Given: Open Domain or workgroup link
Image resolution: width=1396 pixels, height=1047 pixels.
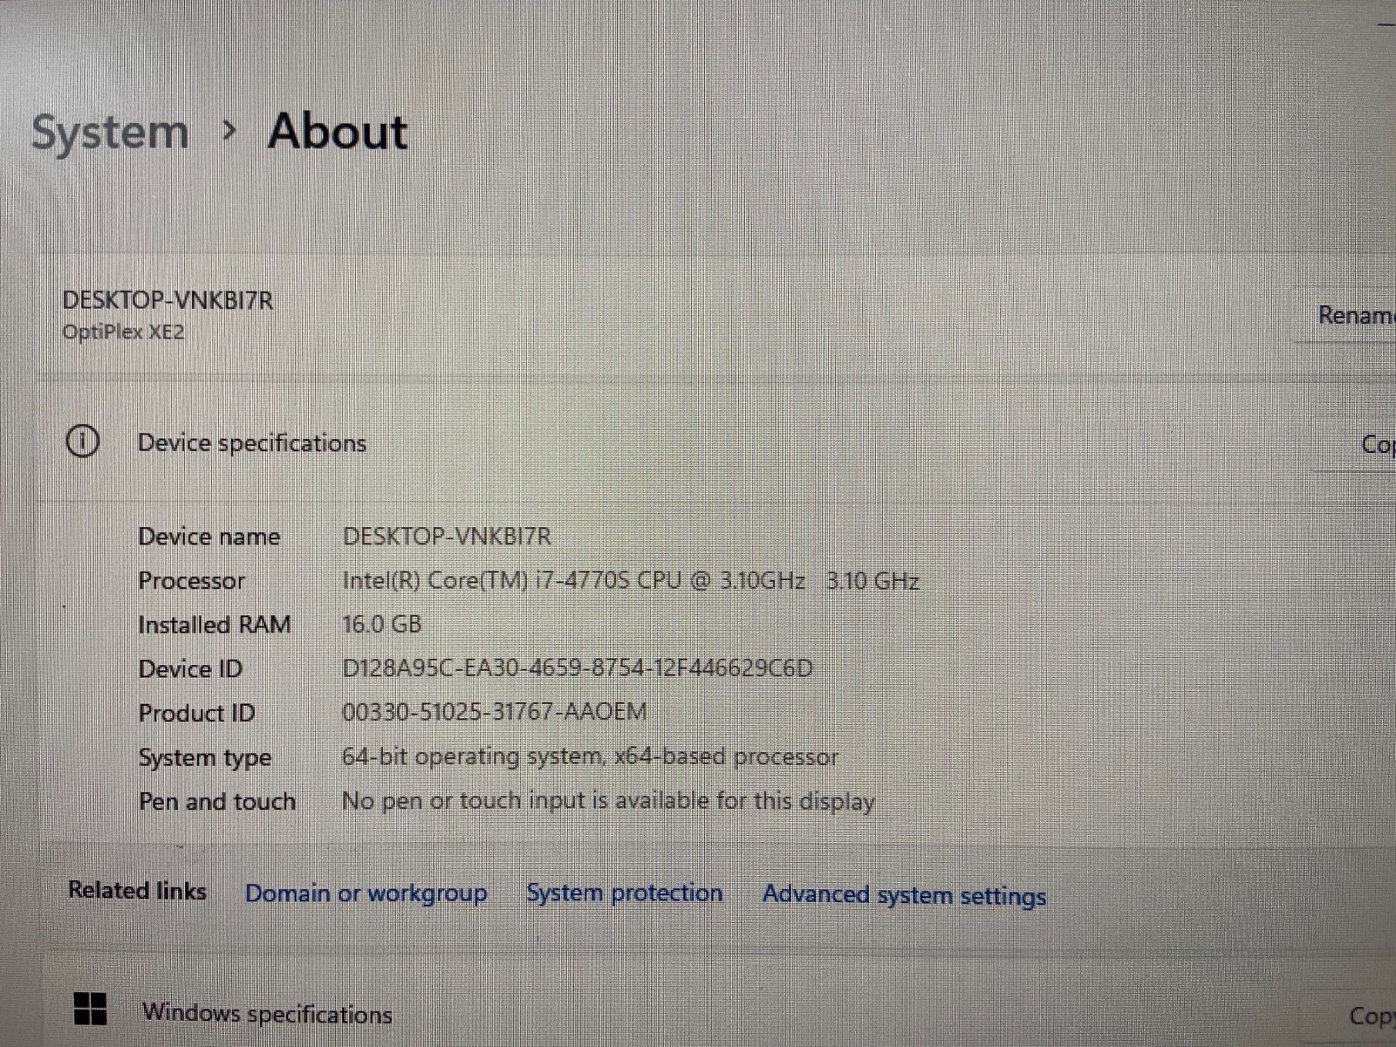Looking at the screenshot, I should pyautogui.click(x=366, y=893).
